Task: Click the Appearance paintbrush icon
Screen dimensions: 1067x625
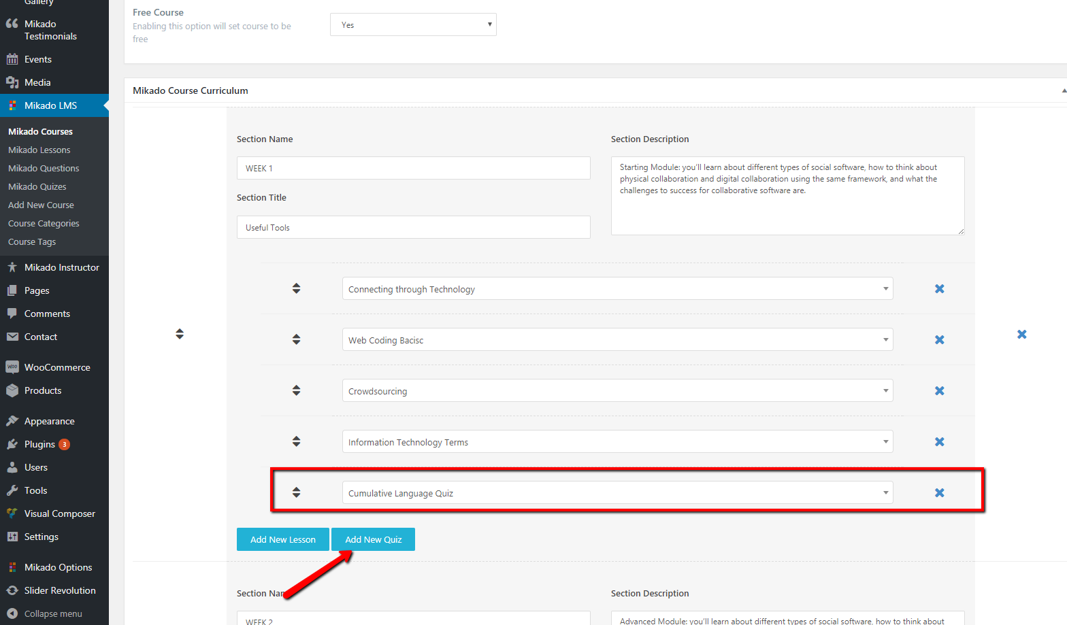Action: 12,421
